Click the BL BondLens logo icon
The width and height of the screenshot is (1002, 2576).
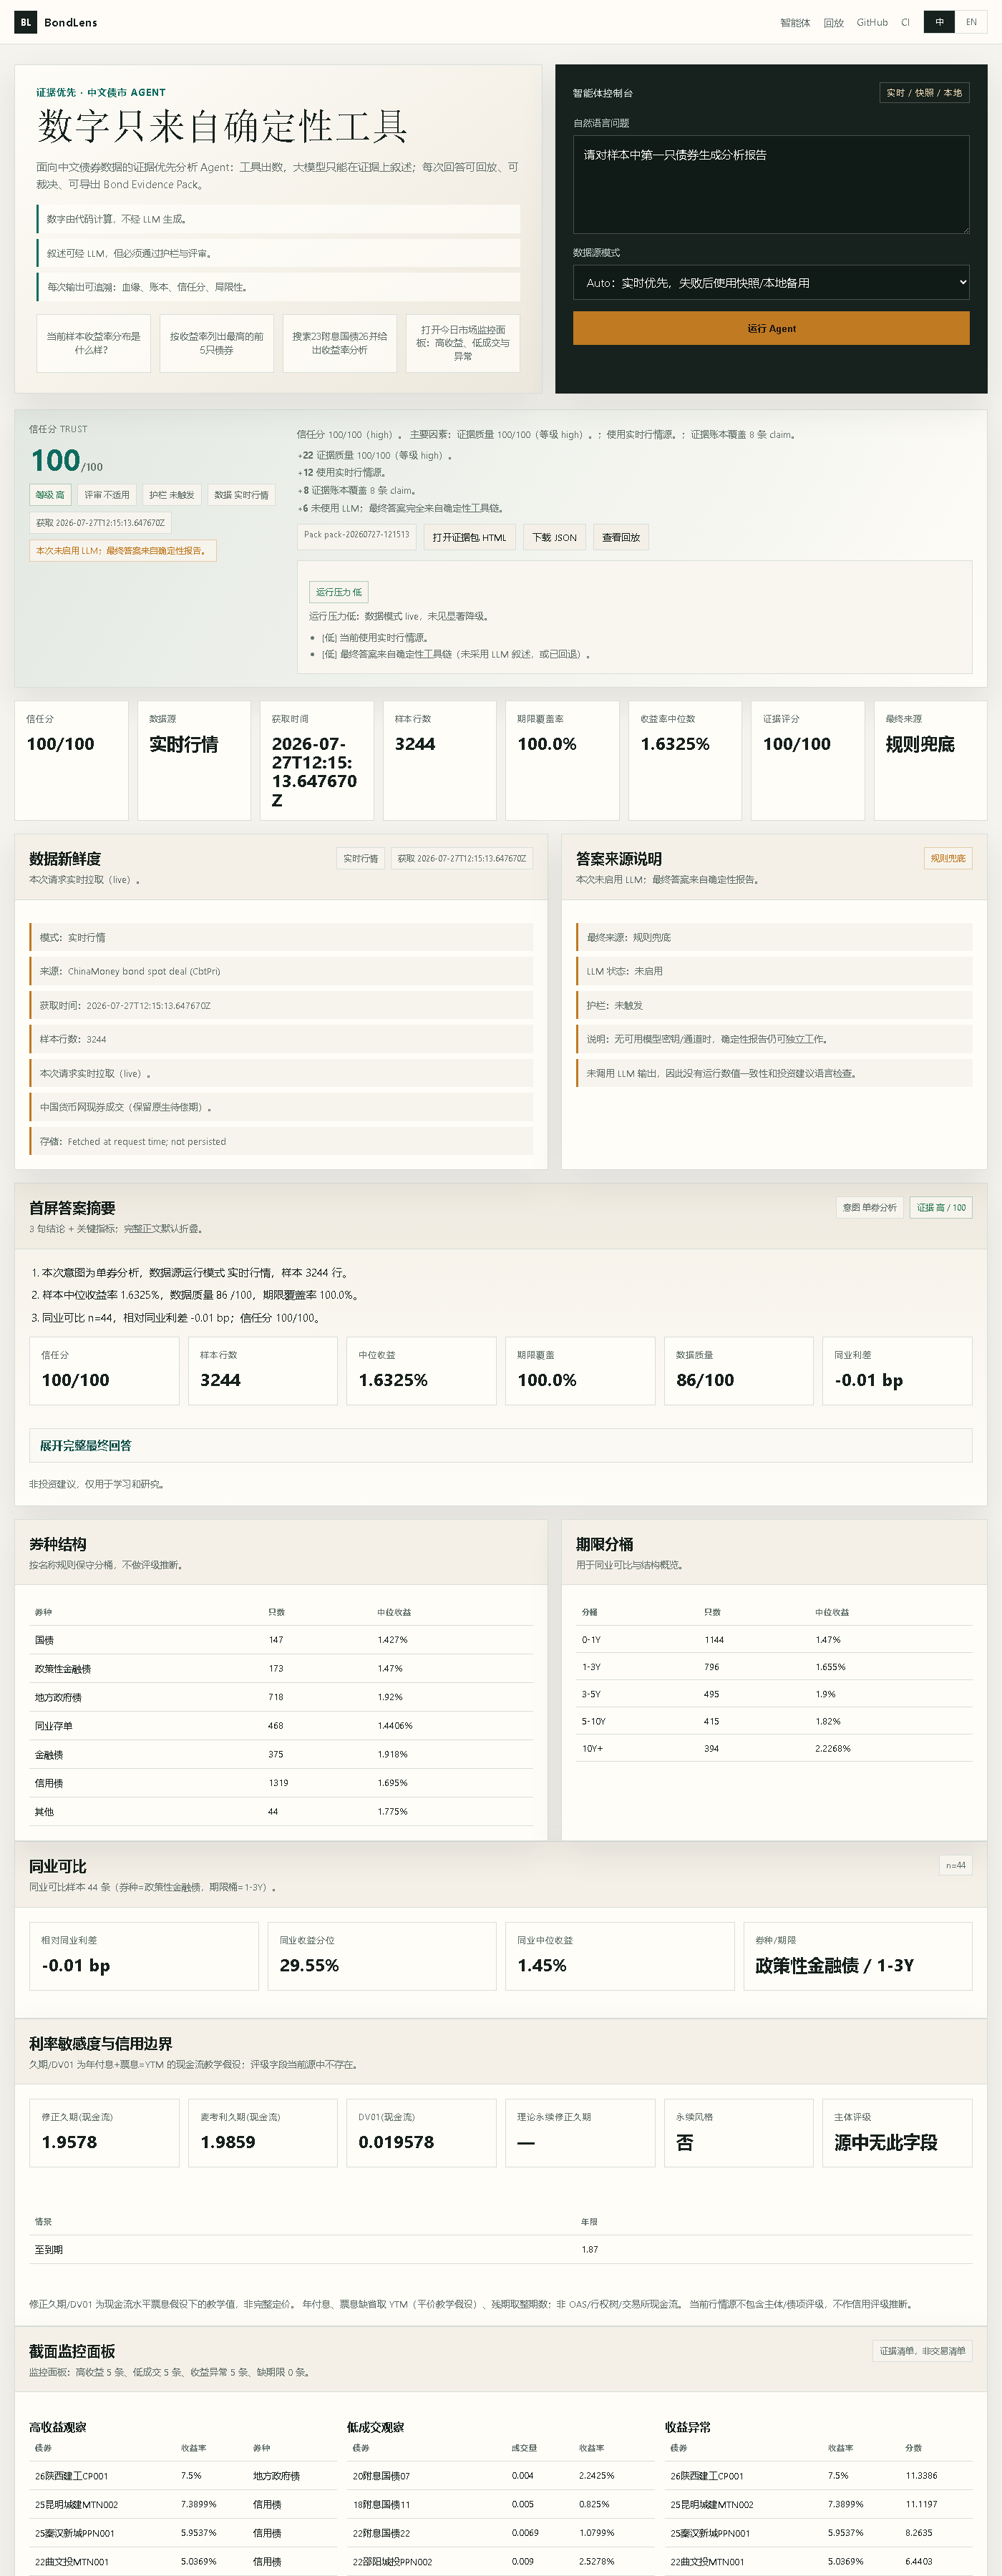tap(25, 22)
